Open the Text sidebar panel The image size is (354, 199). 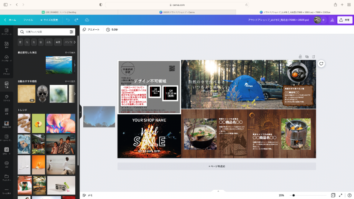pos(7,72)
